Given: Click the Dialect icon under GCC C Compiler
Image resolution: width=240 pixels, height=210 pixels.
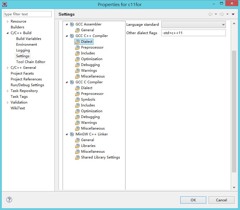Looking at the screenshot, I should 77,88.
